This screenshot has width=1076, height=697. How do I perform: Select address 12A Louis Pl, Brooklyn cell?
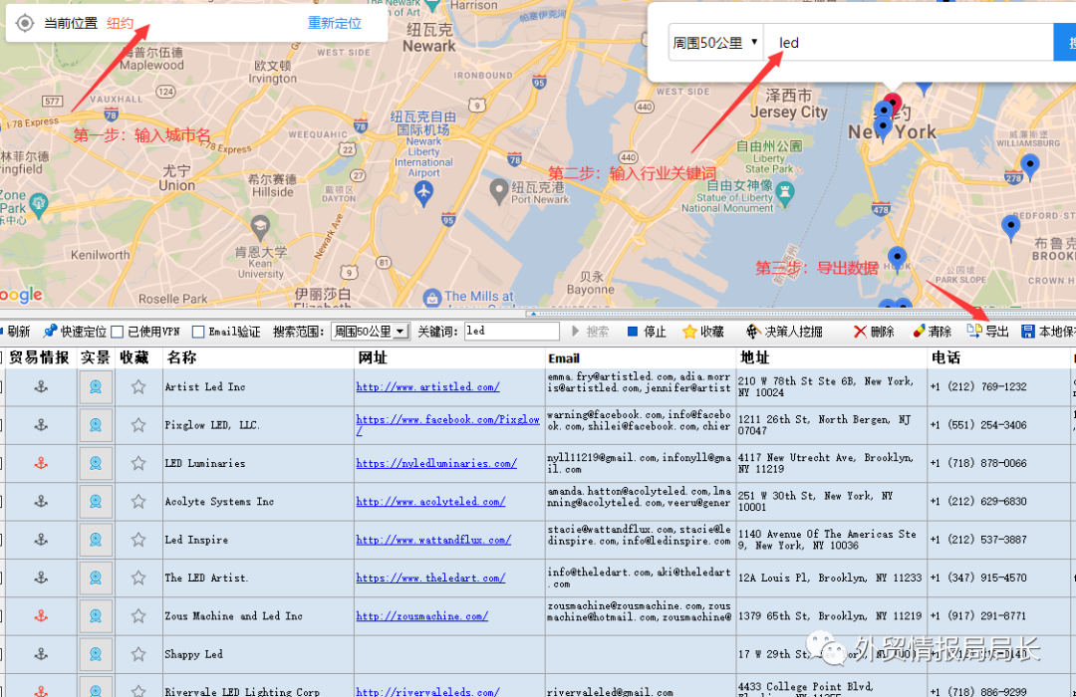click(830, 579)
